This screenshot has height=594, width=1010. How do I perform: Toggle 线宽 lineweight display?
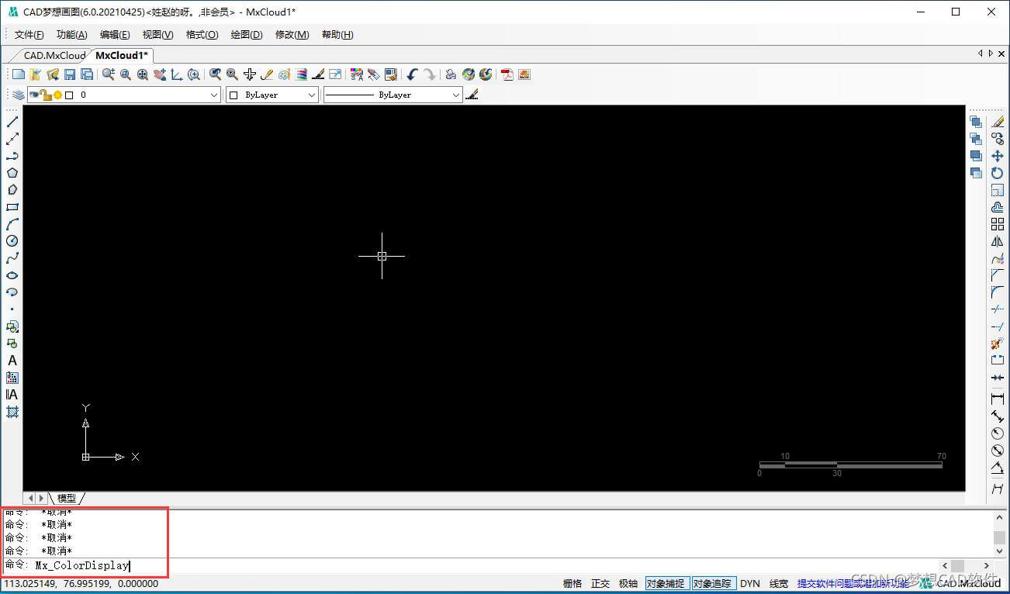(x=779, y=583)
